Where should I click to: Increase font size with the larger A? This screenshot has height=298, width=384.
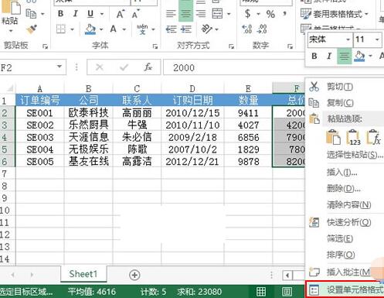(x=121, y=14)
